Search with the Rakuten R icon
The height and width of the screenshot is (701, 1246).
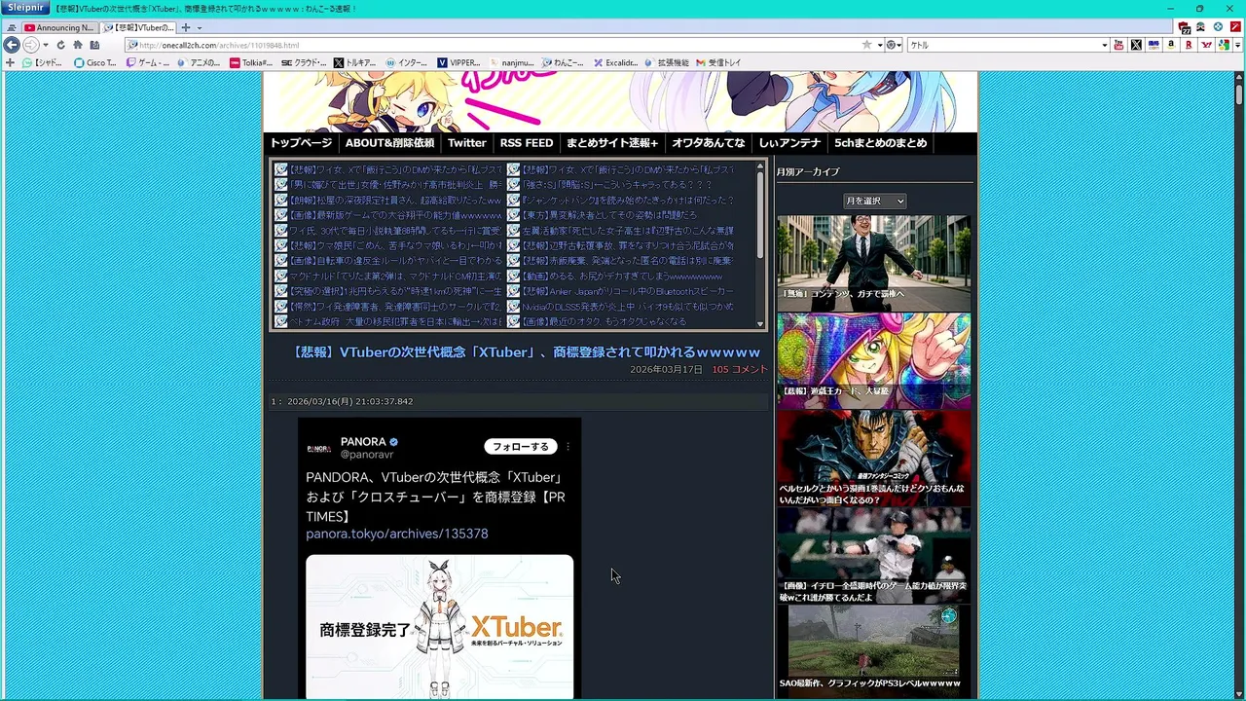point(1189,45)
